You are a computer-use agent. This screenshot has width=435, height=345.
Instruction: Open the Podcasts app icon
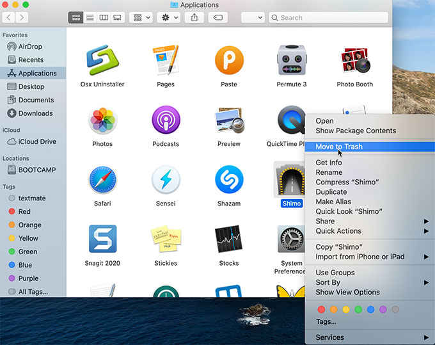[x=166, y=120]
